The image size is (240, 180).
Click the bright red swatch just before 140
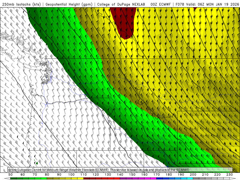[x=117, y=178]
